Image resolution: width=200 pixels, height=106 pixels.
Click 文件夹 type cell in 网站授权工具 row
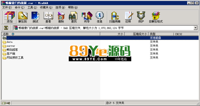[154, 58]
